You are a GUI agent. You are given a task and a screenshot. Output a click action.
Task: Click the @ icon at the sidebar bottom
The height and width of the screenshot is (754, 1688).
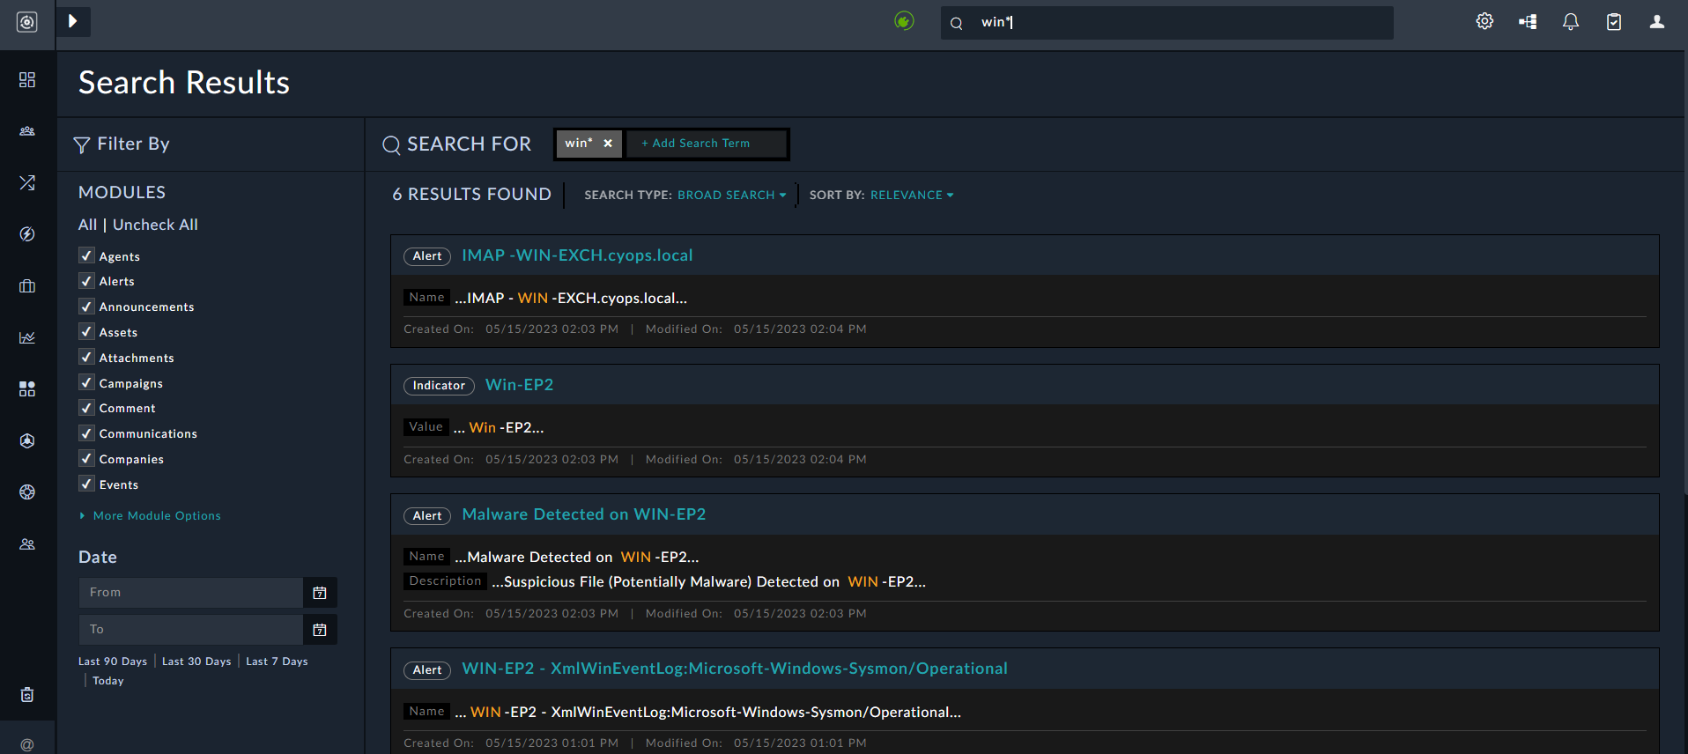[x=27, y=745]
